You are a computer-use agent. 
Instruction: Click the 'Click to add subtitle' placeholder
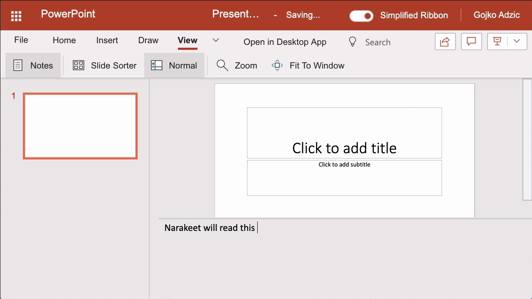tap(345, 178)
